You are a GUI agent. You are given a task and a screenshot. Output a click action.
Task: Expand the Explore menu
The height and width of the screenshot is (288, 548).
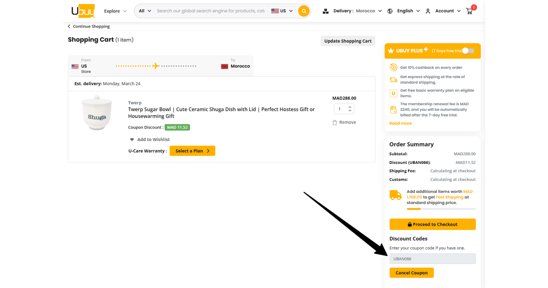click(115, 11)
